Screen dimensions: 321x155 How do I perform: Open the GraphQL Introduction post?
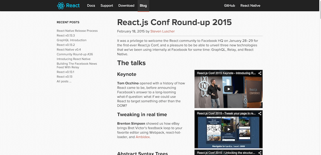tap(71, 40)
